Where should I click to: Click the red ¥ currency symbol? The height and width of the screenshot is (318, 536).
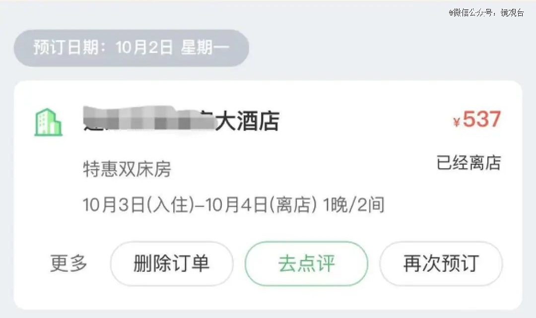point(457,123)
